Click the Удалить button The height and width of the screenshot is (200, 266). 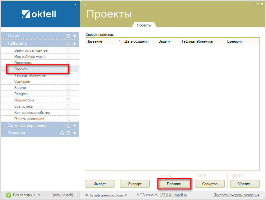click(245, 184)
